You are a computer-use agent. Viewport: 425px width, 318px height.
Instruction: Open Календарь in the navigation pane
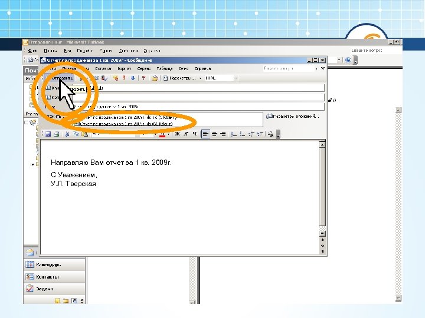[x=54, y=265]
